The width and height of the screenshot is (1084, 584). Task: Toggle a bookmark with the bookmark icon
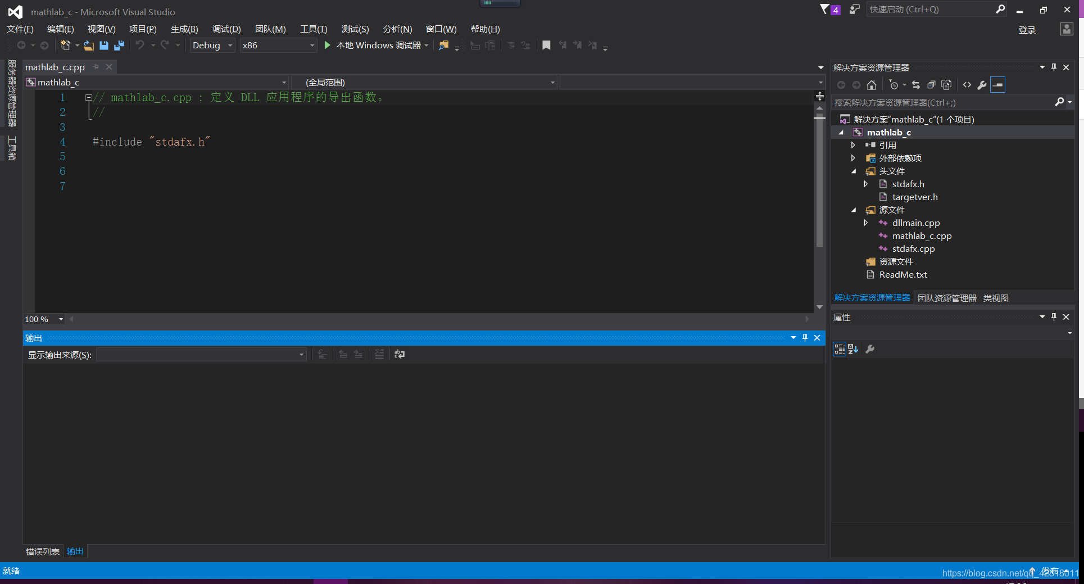point(546,45)
